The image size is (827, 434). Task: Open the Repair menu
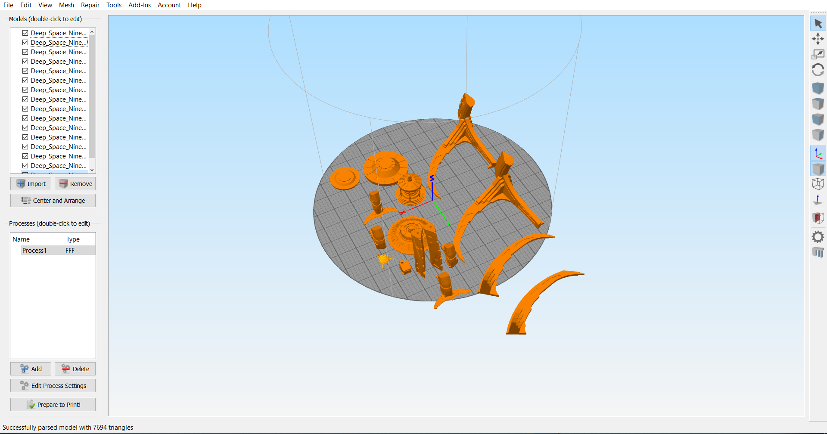coord(90,5)
